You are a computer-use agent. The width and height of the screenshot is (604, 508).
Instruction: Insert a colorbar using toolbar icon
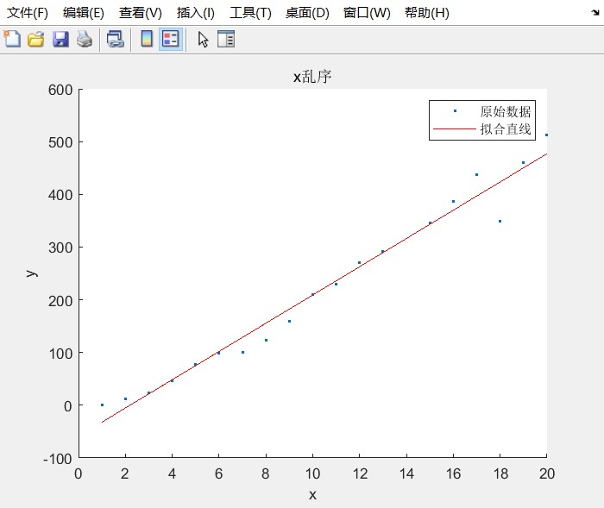coord(147,39)
